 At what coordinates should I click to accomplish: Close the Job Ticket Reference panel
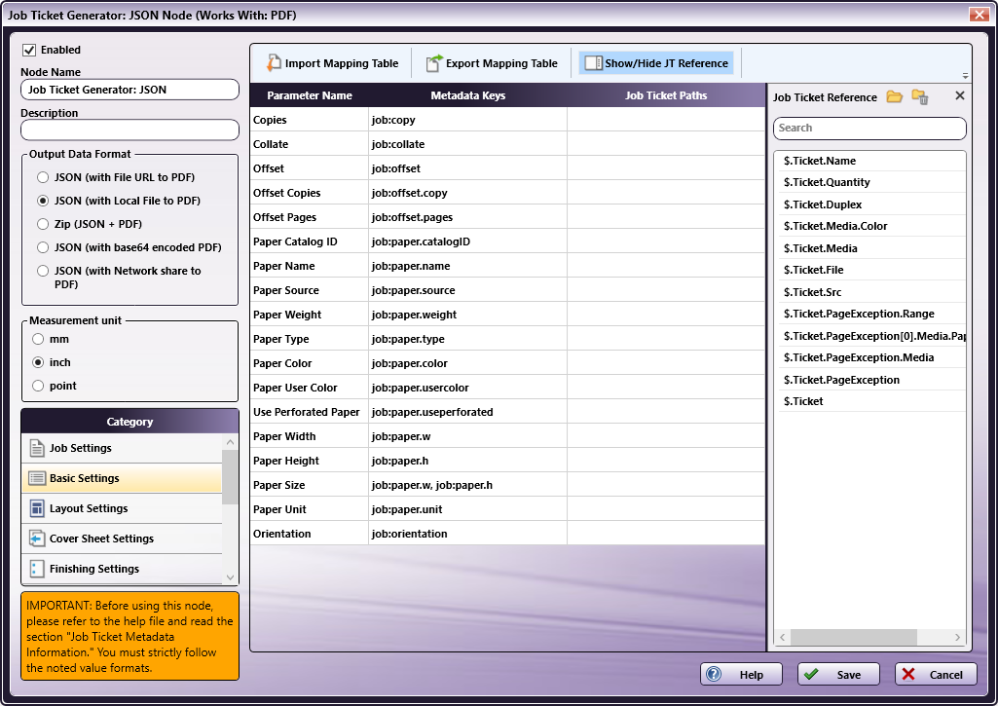[960, 95]
